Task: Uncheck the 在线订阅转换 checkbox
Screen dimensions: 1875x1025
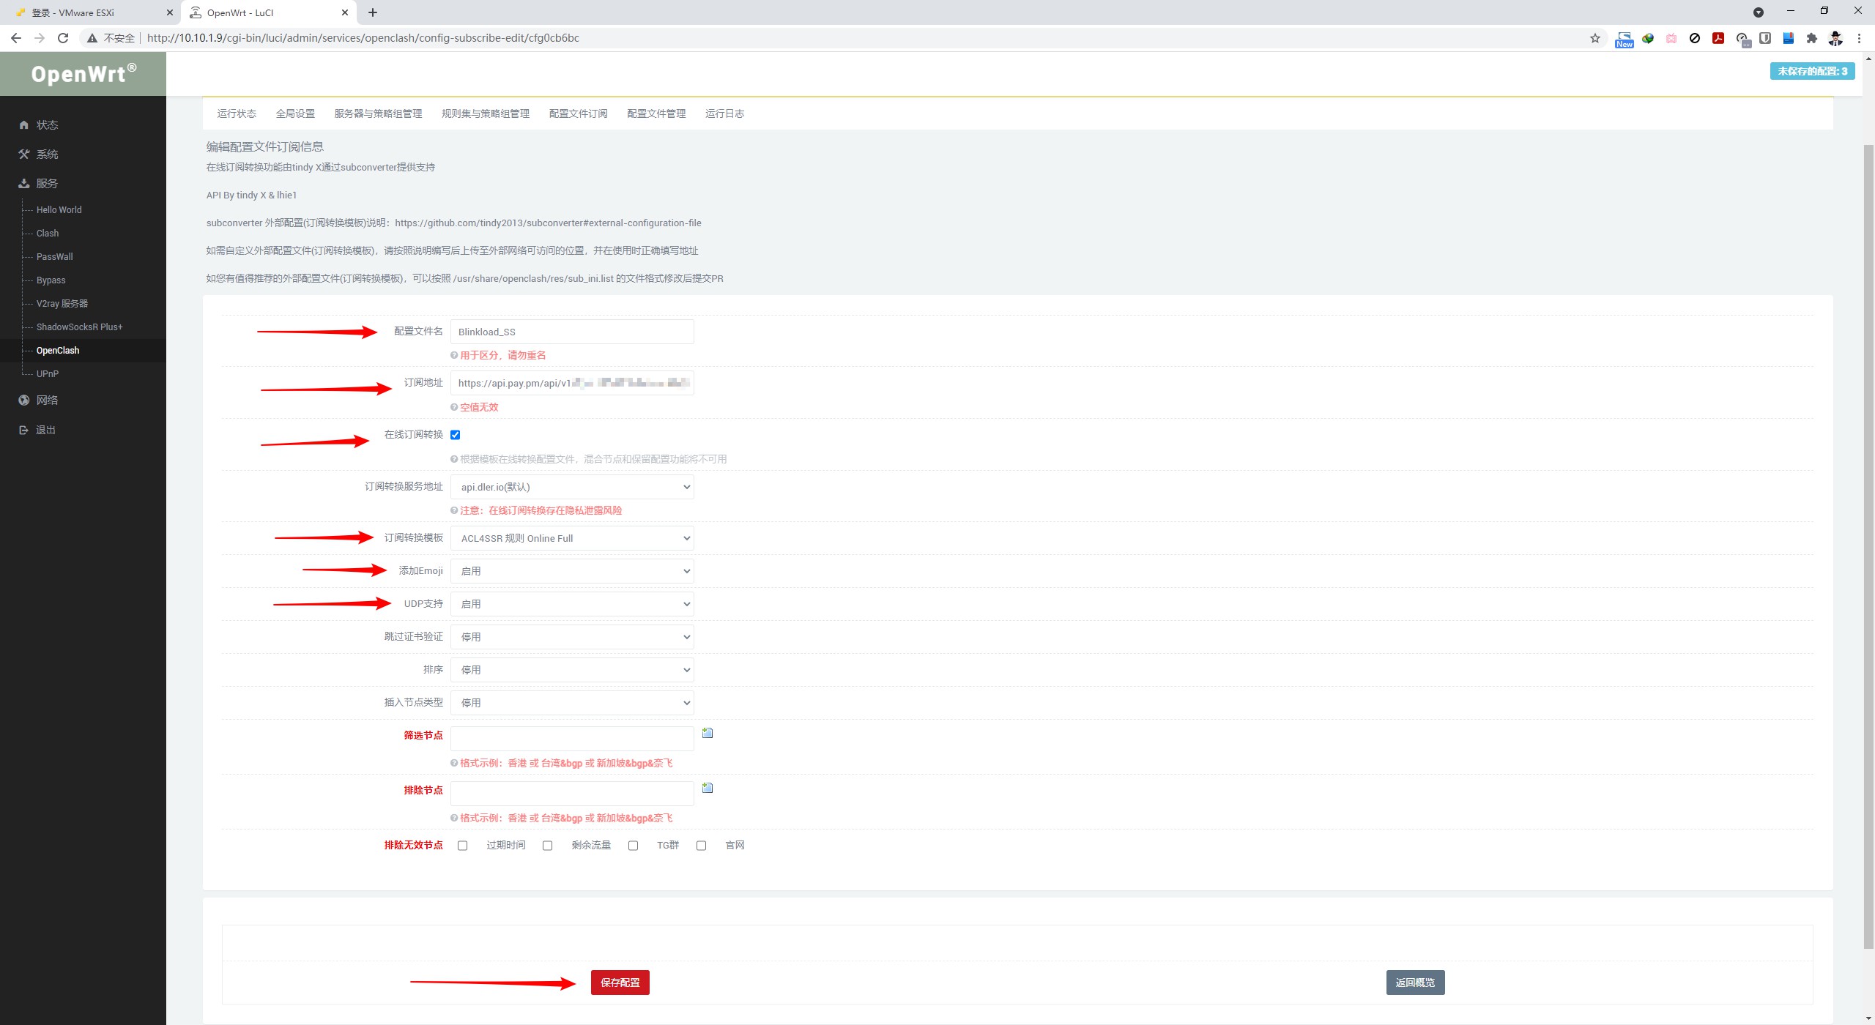Action: pyautogui.click(x=456, y=435)
